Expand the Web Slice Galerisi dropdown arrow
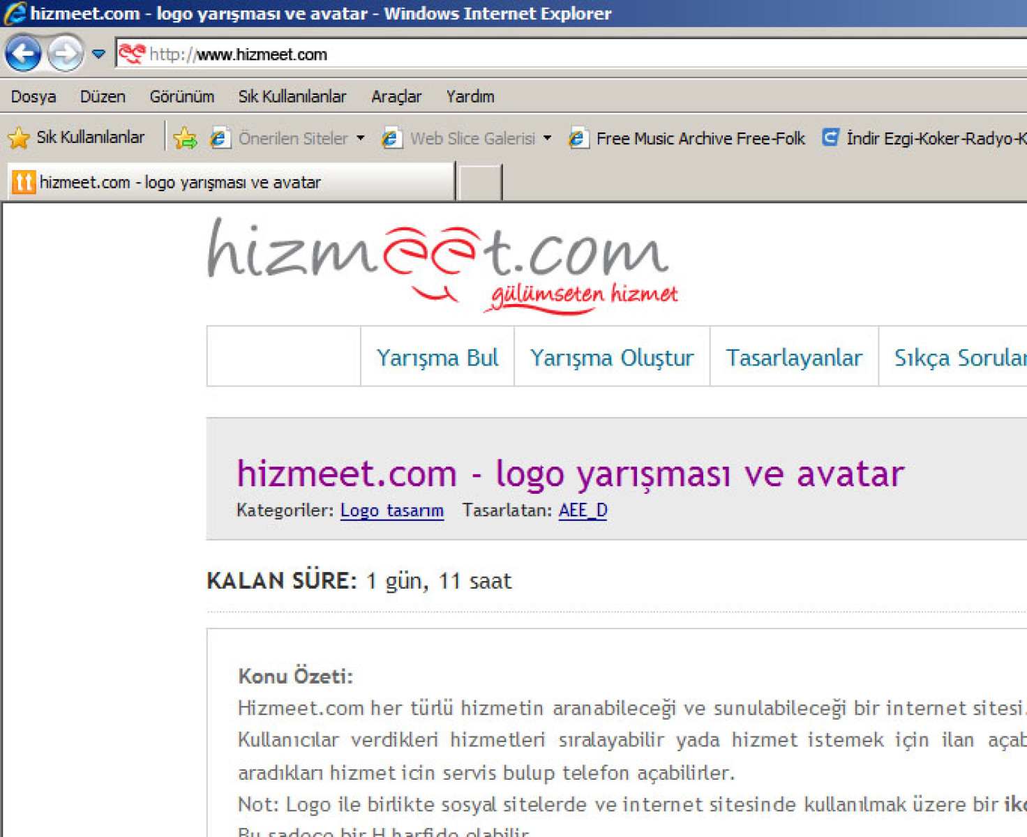 tap(548, 138)
